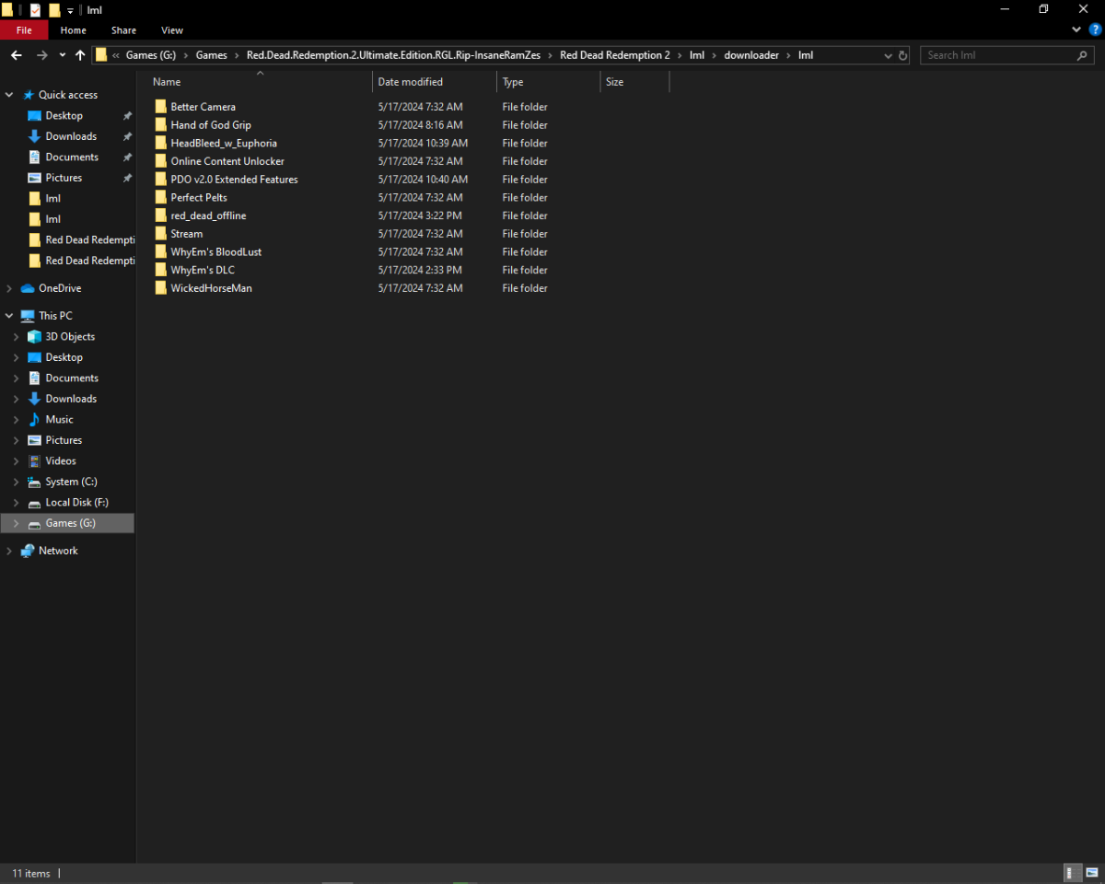Open the File menu
This screenshot has width=1105, height=884.
(24, 30)
